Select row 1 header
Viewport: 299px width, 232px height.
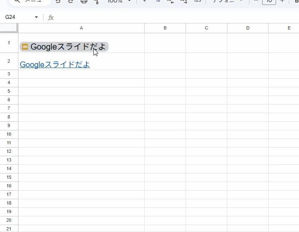pyautogui.click(x=9, y=43)
